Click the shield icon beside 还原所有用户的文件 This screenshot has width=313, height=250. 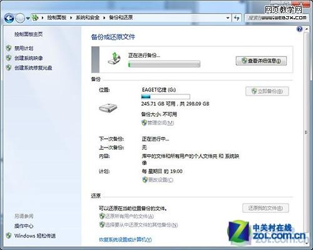tap(102, 216)
